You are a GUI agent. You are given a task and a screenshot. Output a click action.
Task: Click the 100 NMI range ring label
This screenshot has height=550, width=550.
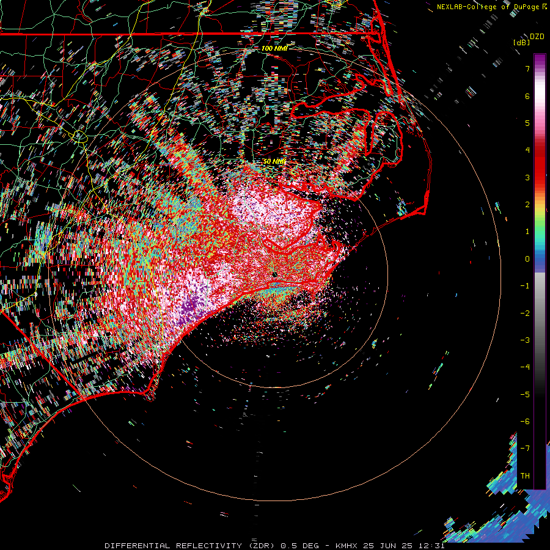[x=274, y=48]
